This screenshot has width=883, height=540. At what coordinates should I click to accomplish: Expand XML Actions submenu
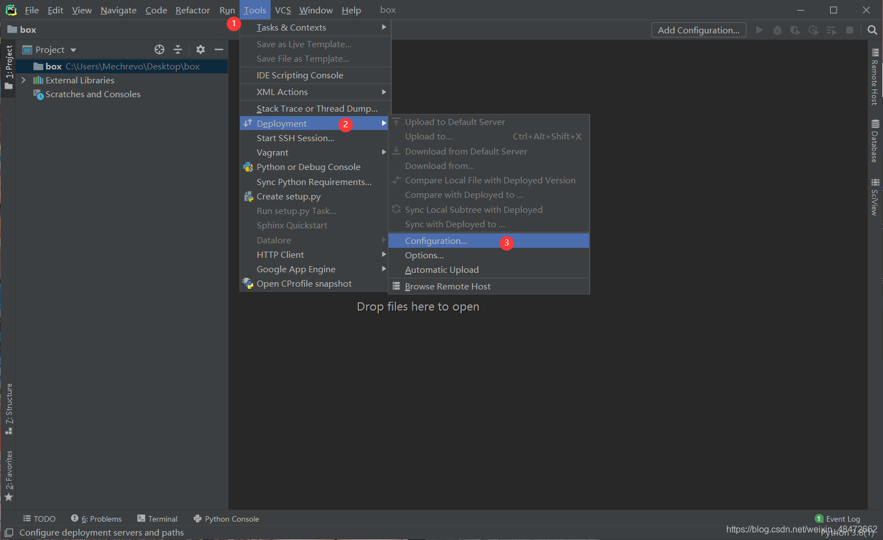315,92
